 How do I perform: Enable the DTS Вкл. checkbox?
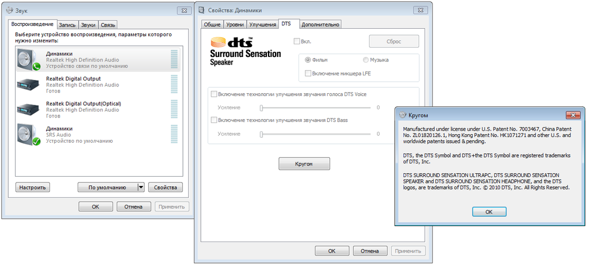point(297,41)
